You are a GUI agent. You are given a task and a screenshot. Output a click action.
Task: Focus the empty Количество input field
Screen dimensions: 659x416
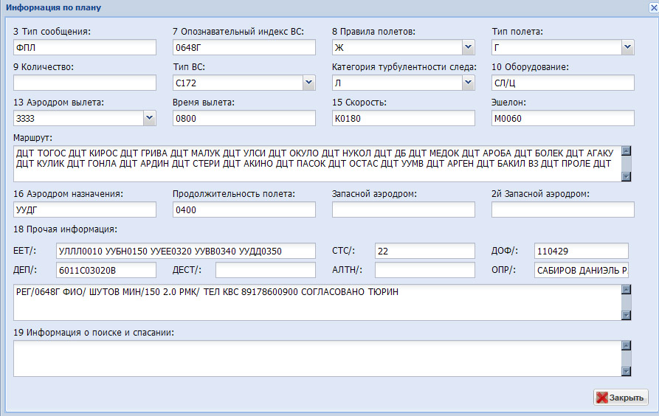pos(85,83)
